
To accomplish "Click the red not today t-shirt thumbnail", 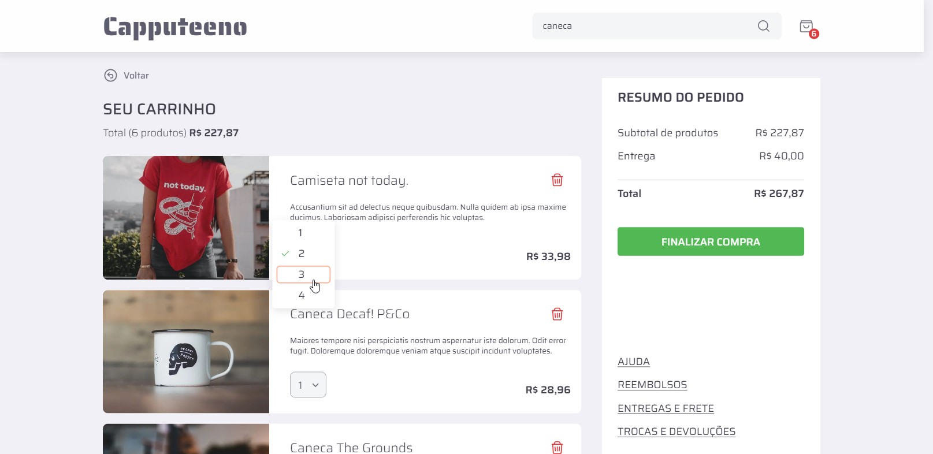I will tap(186, 218).
